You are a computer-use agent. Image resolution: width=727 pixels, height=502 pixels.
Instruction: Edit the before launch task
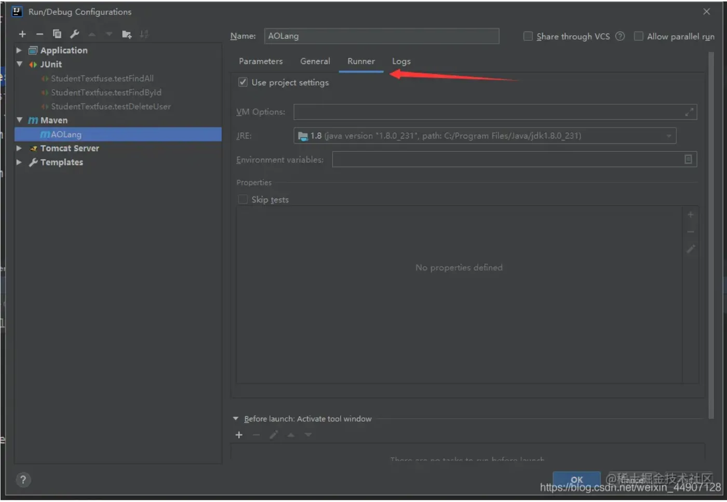(274, 435)
